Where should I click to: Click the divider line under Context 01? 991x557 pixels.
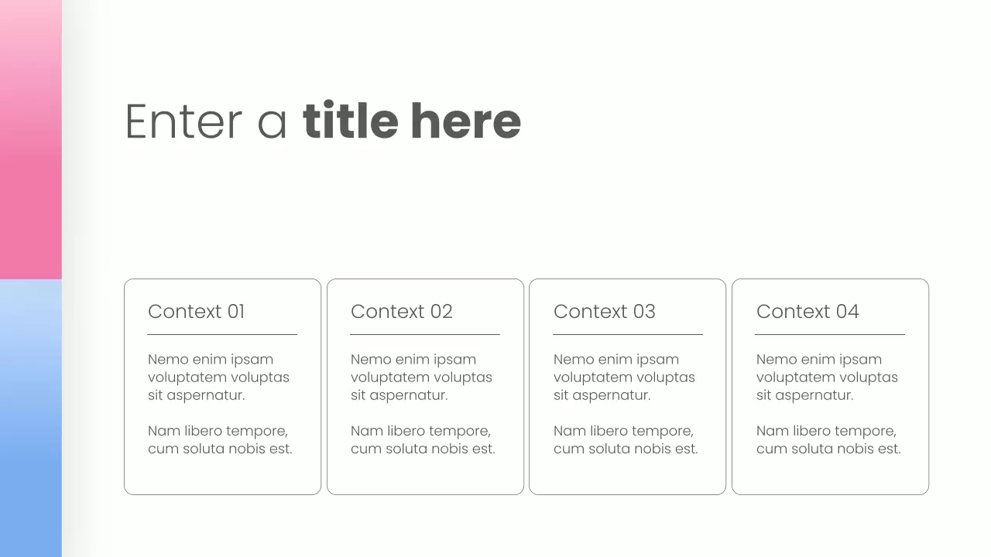point(222,335)
